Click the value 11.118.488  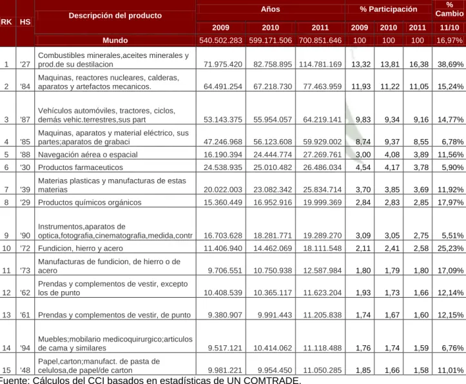pyautogui.click(x=322, y=348)
